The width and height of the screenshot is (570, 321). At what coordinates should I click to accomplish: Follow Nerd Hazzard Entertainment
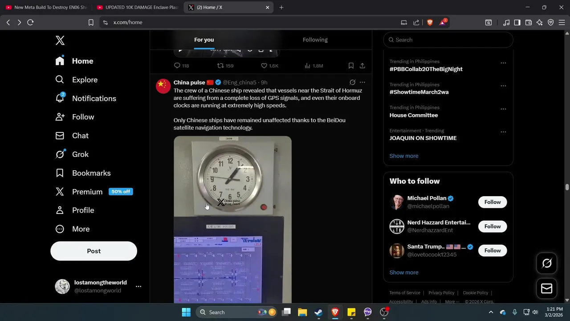tap(493, 226)
